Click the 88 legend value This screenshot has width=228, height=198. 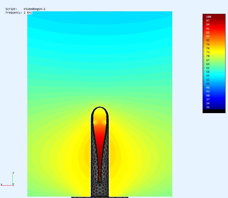pos(208,33)
